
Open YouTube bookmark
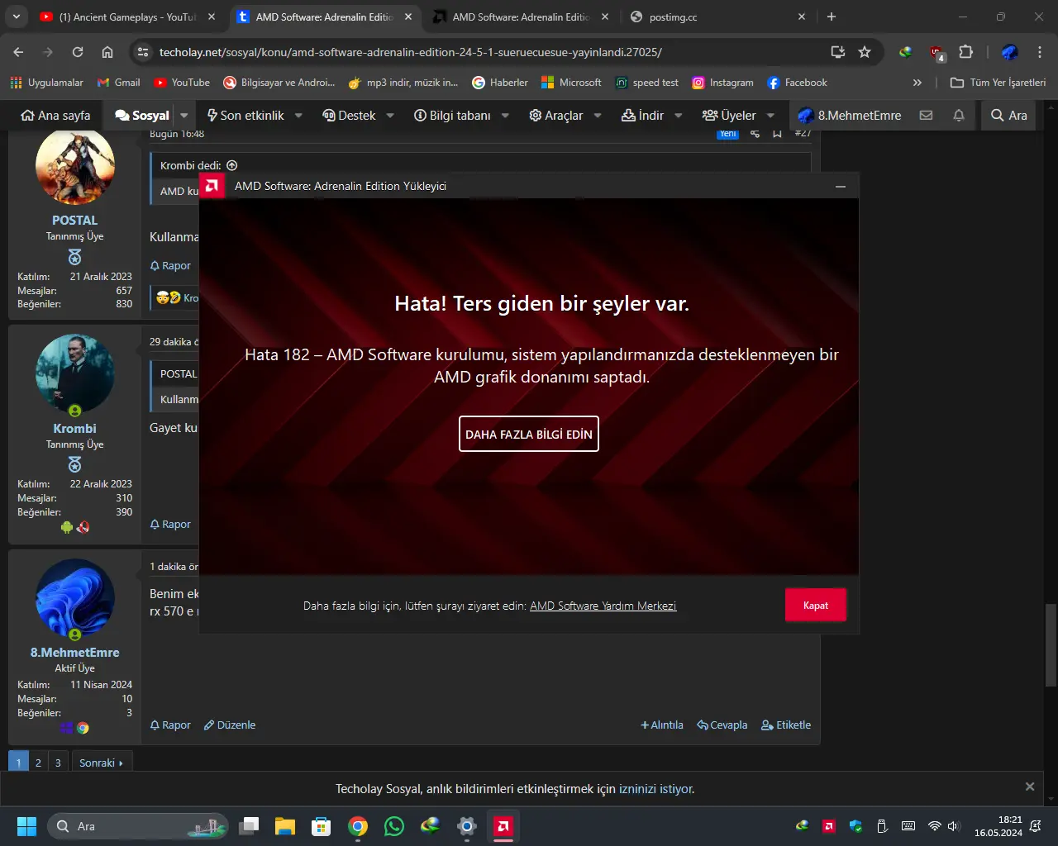pyautogui.click(x=182, y=83)
